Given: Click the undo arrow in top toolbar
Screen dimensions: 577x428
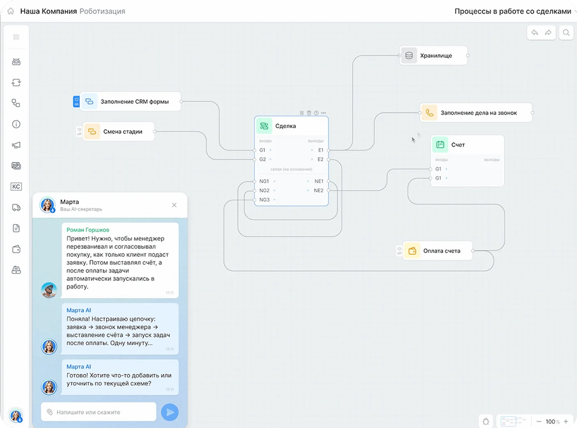Looking at the screenshot, I should pos(535,33).
